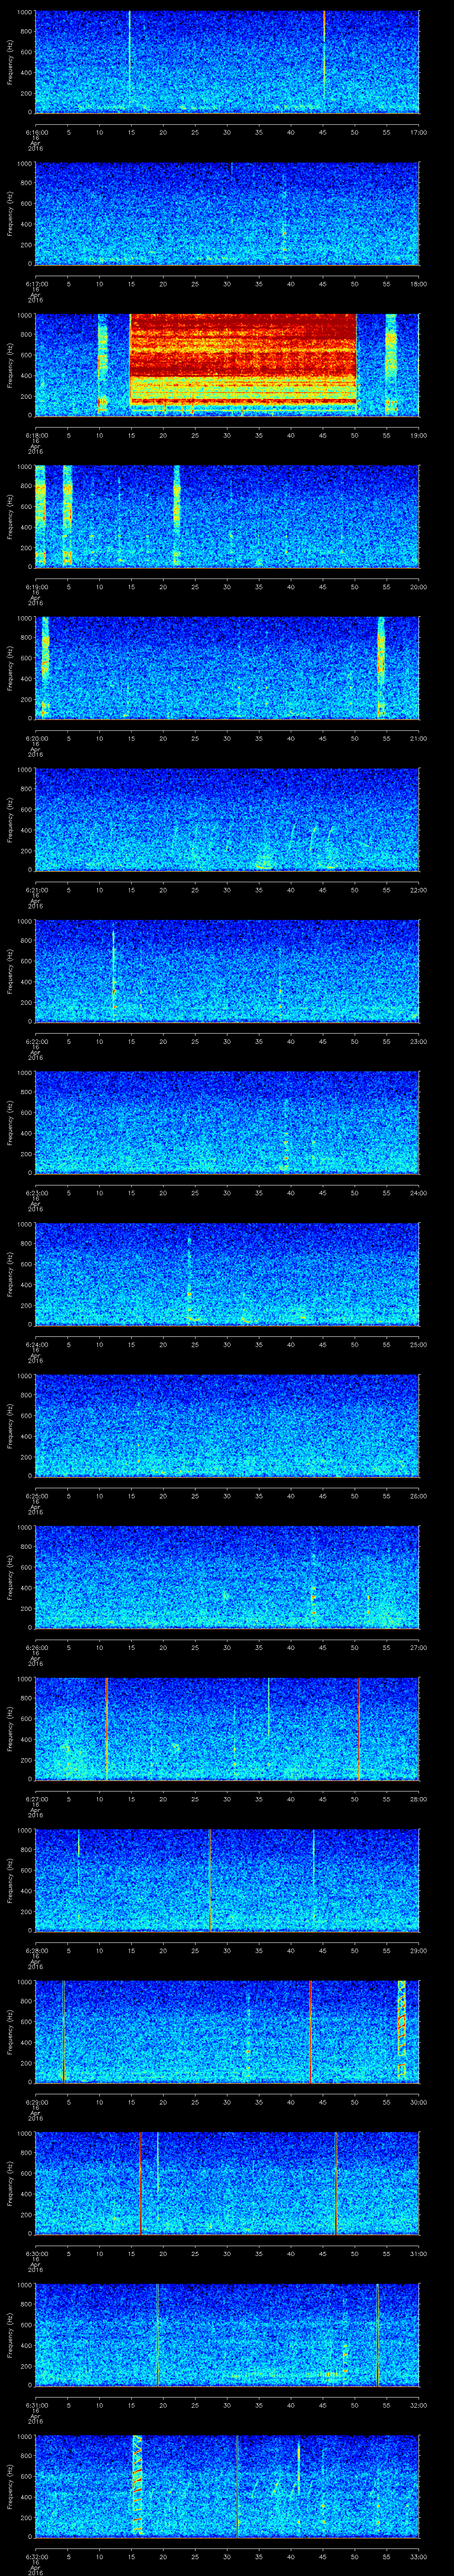Click the 21:00 end time label
This screenshot has height=2576, width=454.
coord(419,738)
